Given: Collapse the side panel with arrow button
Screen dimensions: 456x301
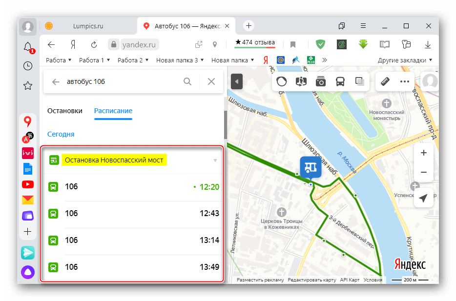Looking at the screenshot, I should point(236,81).
